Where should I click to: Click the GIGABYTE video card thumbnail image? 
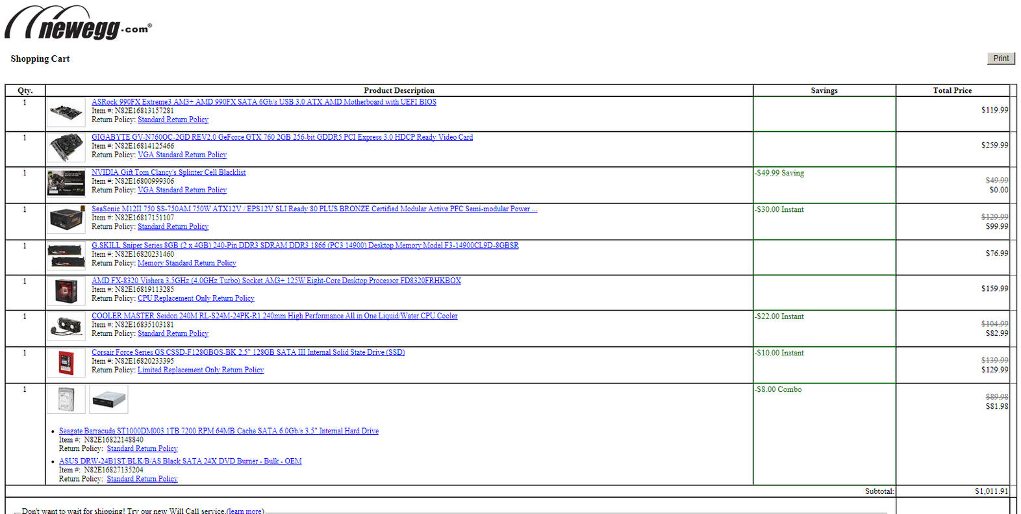coord(66,148)
